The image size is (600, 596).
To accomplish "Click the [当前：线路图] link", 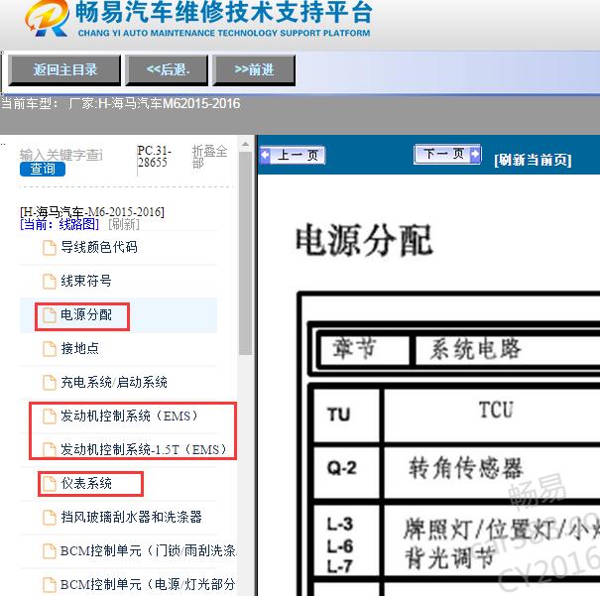I will (x=60, y=224).
